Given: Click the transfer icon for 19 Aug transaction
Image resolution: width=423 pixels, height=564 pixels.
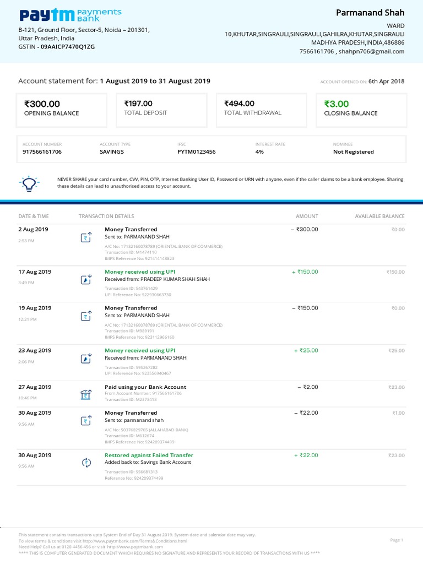Looking at the screenshot, I should click(x=86, y=316).
